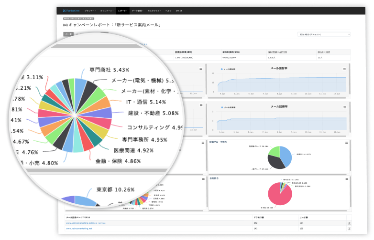Image resolution: width=374 pixels, height=240 pixels.
Task: Open the report type dropdown at top right
Action: coord(324,34)
